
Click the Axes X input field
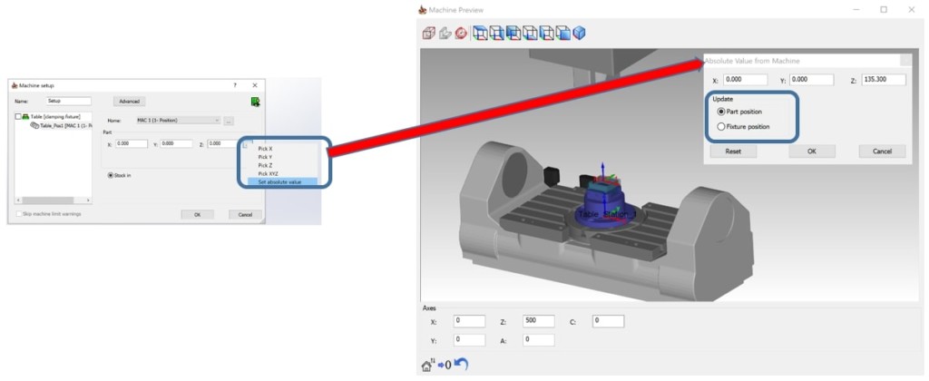tap(469, 321)
